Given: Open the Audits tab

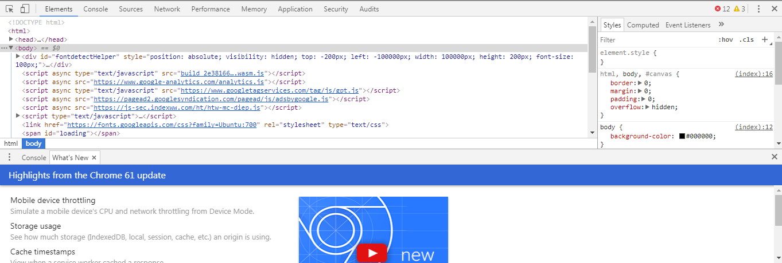Looking at the screenshot, I should (x=369, y=9).
